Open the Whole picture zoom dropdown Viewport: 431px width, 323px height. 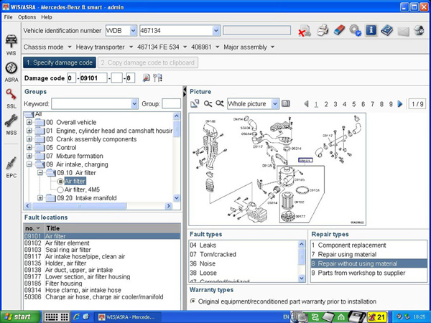point(275,104)
